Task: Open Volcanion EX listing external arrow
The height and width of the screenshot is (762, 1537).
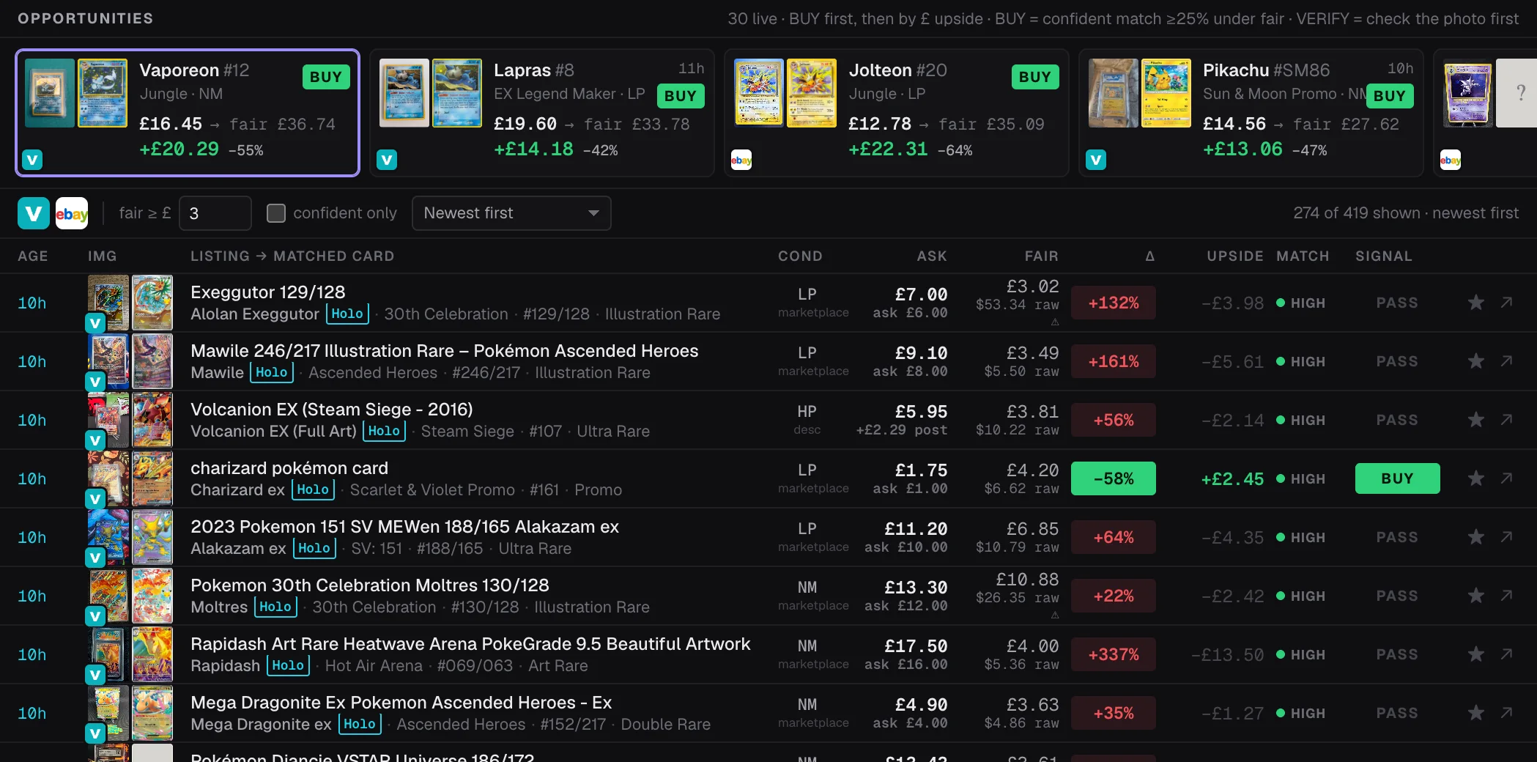Action: click(1506, 419)
